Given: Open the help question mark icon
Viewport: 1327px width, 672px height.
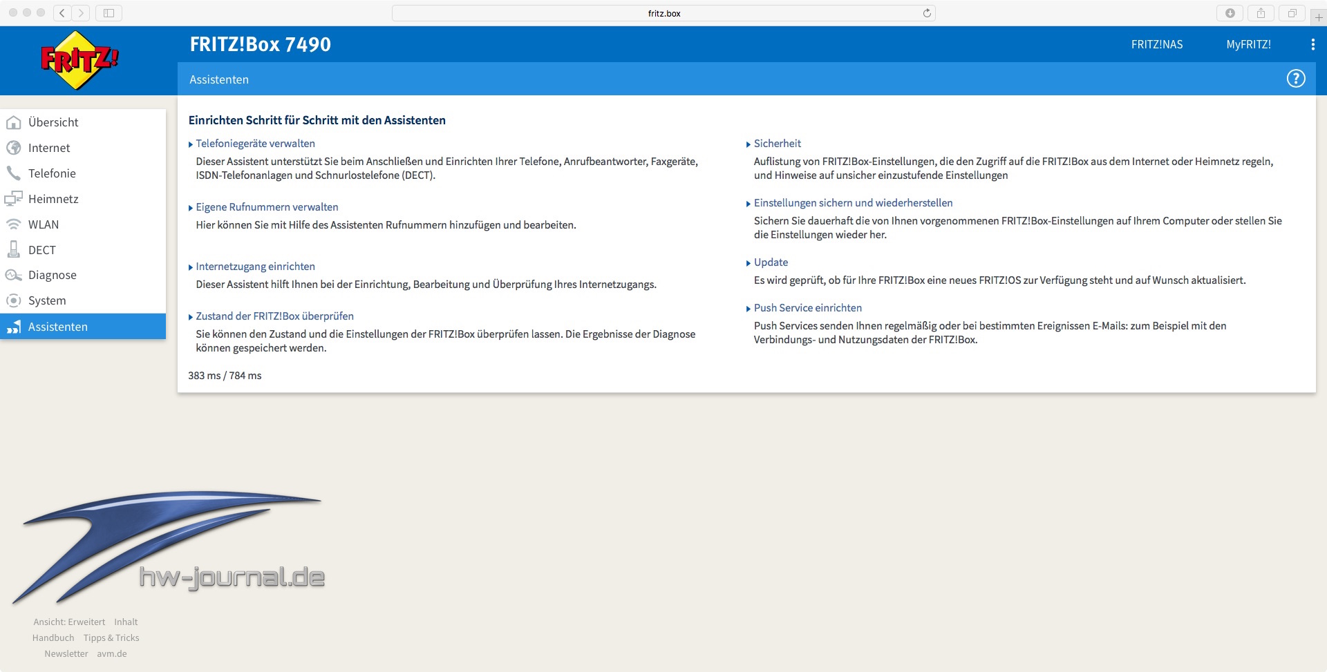Looking at the screenshot, I should tap(1296, 79).
